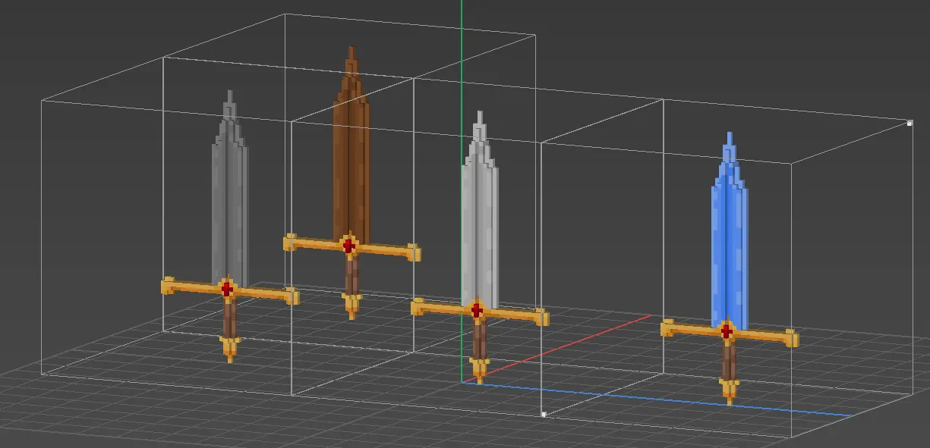Select gold pommel of light gray sword
Viewport: 930px width, 448px height.
pos(479,370)
